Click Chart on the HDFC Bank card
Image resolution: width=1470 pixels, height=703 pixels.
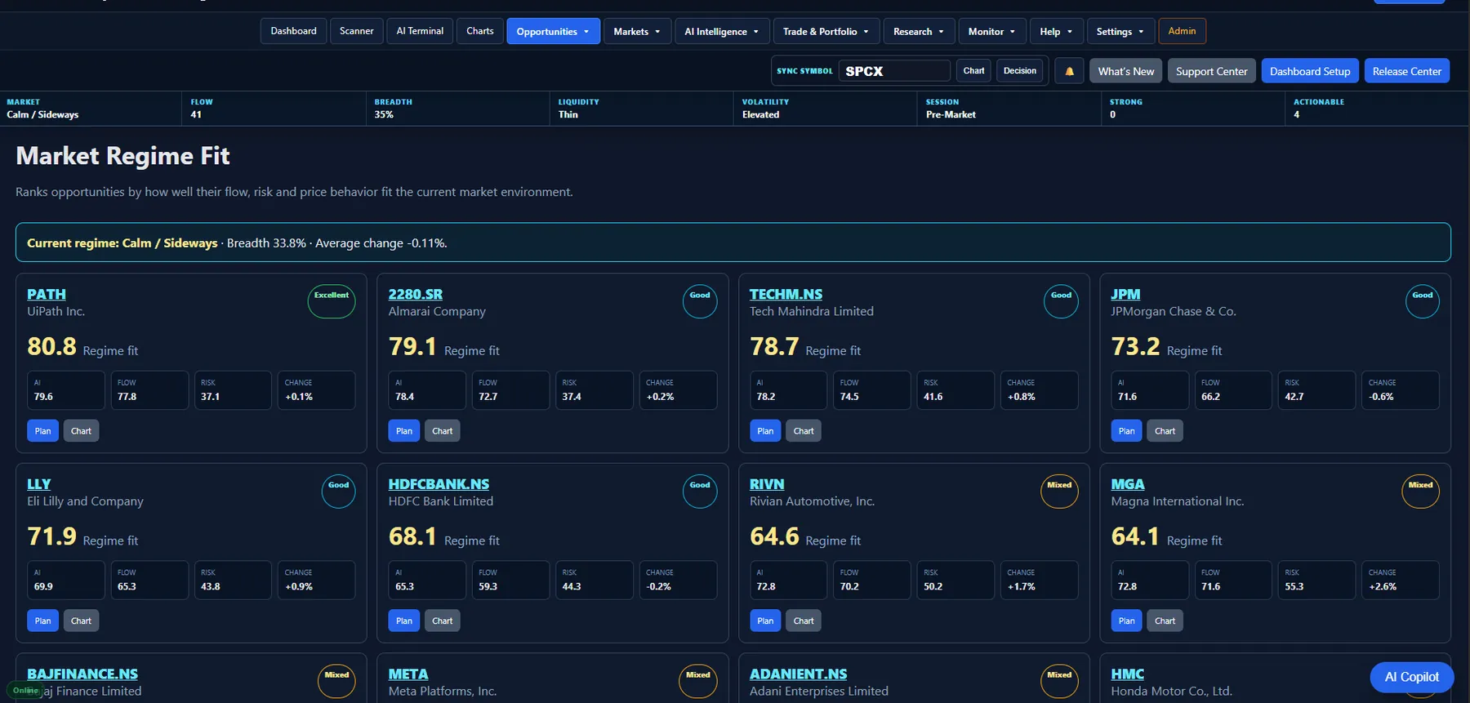(x=442, y=621)
